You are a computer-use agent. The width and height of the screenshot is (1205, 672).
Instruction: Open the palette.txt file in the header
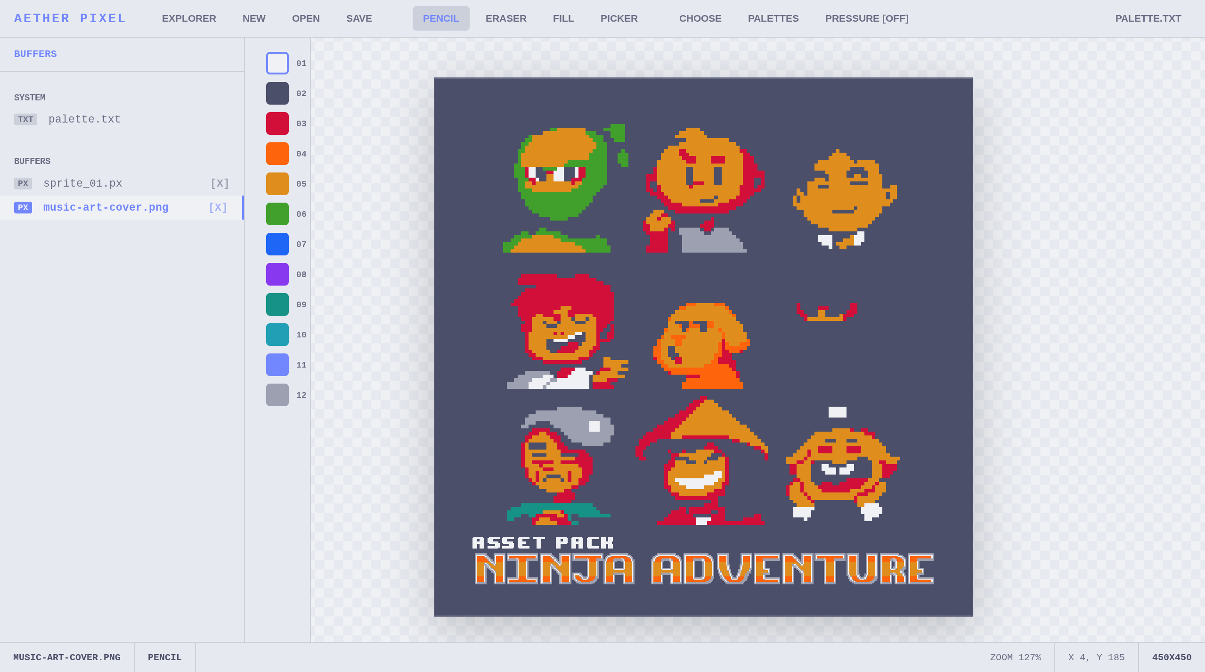point(1148,18)
